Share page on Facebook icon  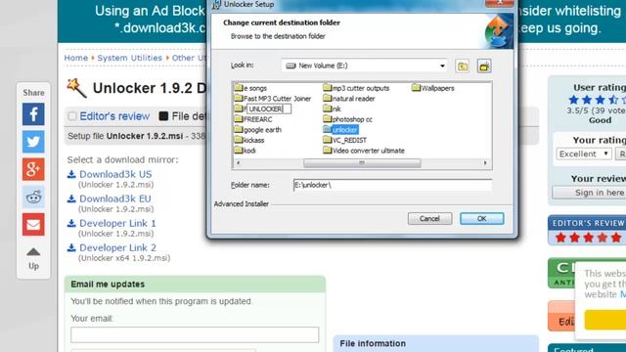point(33,114)
